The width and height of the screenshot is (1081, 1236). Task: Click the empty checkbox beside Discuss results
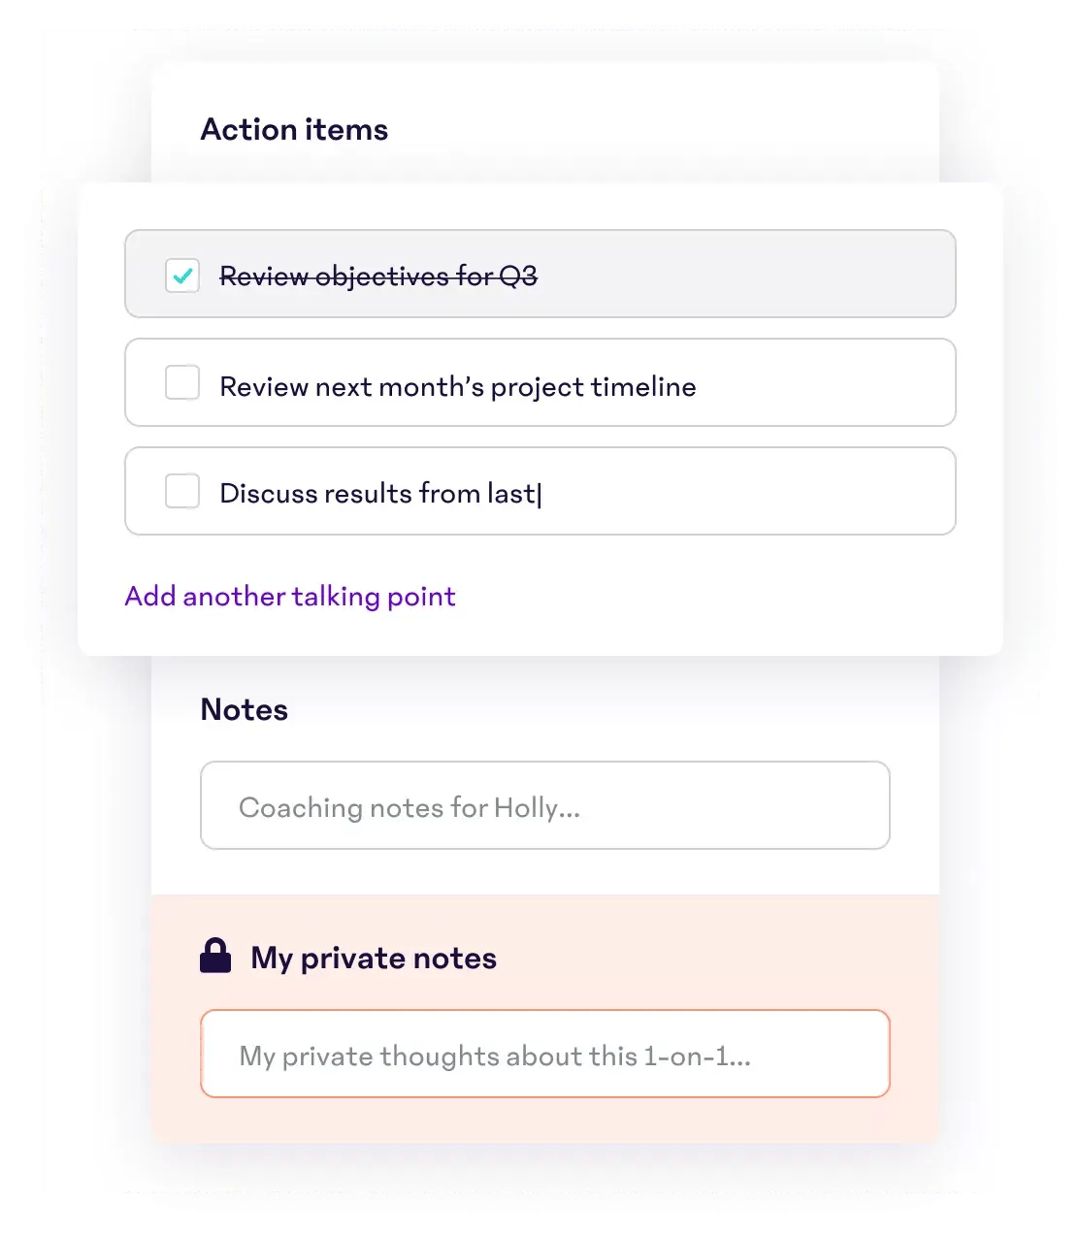(181, 492)
